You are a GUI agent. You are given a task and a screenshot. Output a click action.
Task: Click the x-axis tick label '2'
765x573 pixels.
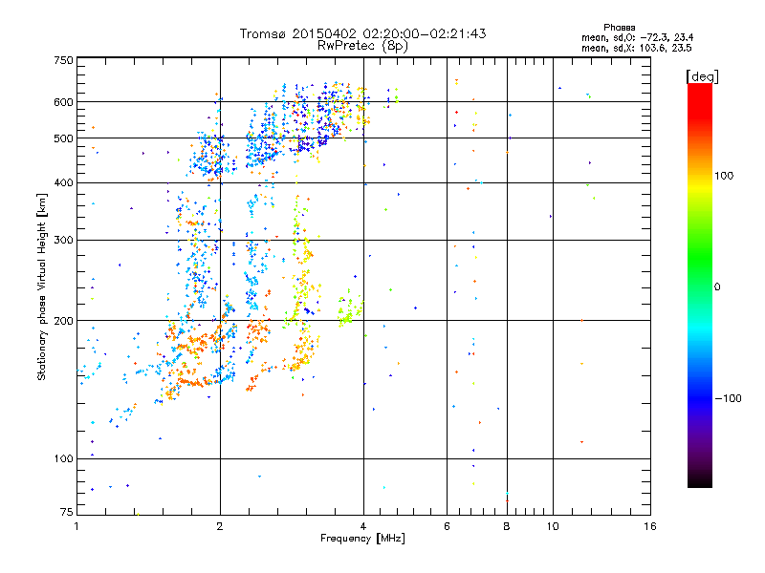pyautogui.click(x=220, y=526)
